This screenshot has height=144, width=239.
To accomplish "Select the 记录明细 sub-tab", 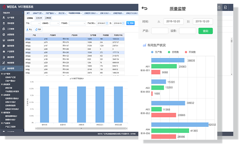I will [30, 18].
